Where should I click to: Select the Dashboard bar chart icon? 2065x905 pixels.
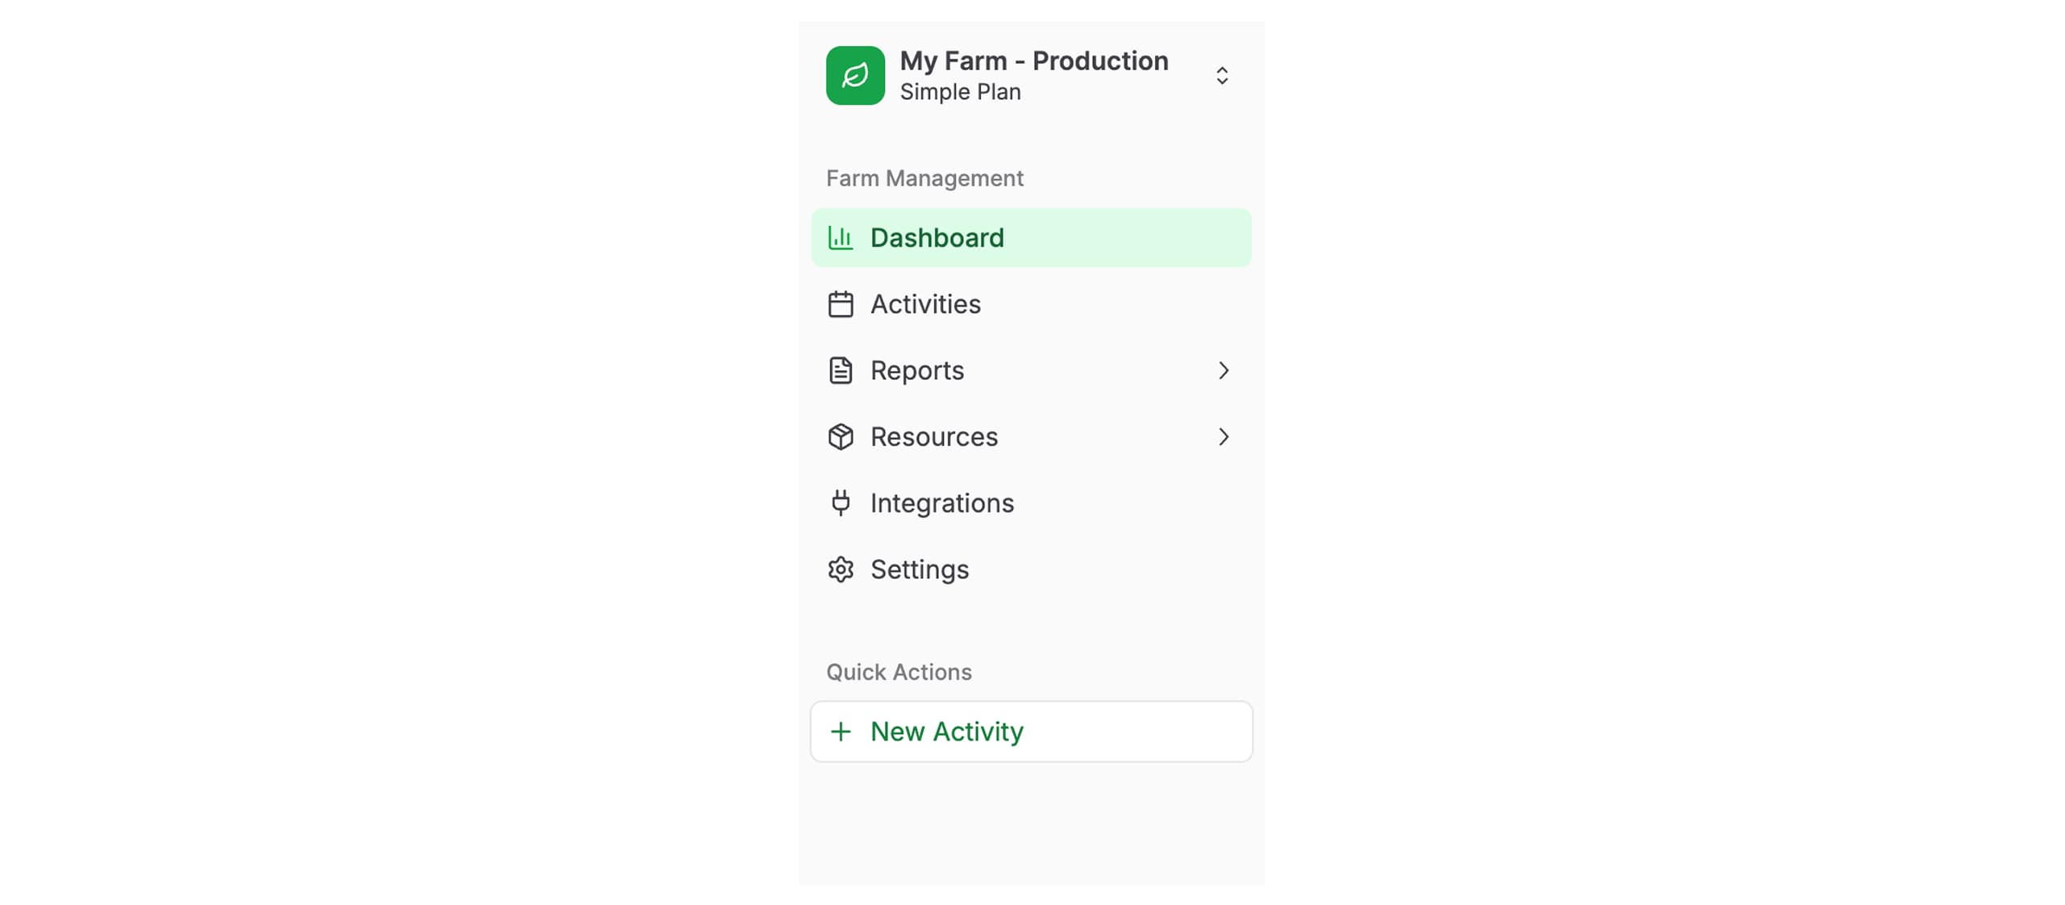point(841,237)
